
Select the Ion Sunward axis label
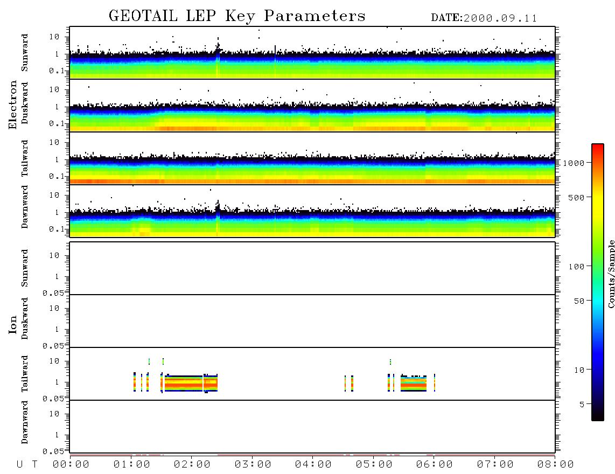point(25,268)
